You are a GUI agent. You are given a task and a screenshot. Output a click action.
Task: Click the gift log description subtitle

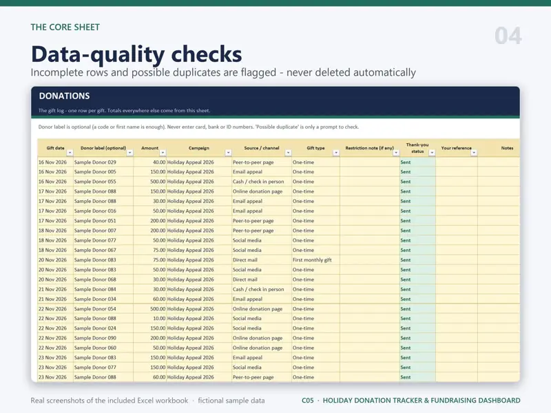click(x=125, y=111)
